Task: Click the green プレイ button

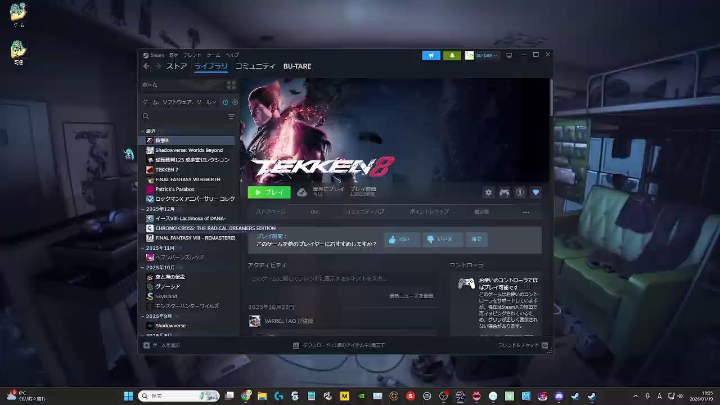Action: click(x=269, y=192)
